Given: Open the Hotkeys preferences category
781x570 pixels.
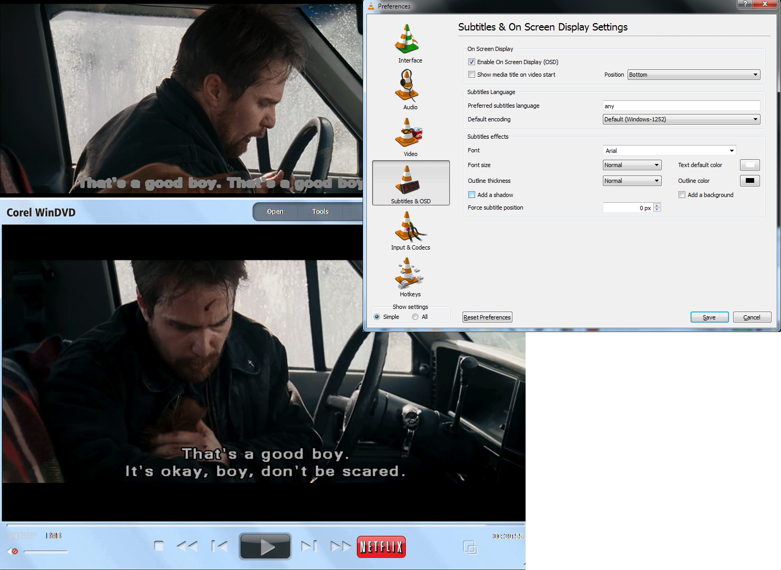Looking at the screenshot, I should click(410, 277).
